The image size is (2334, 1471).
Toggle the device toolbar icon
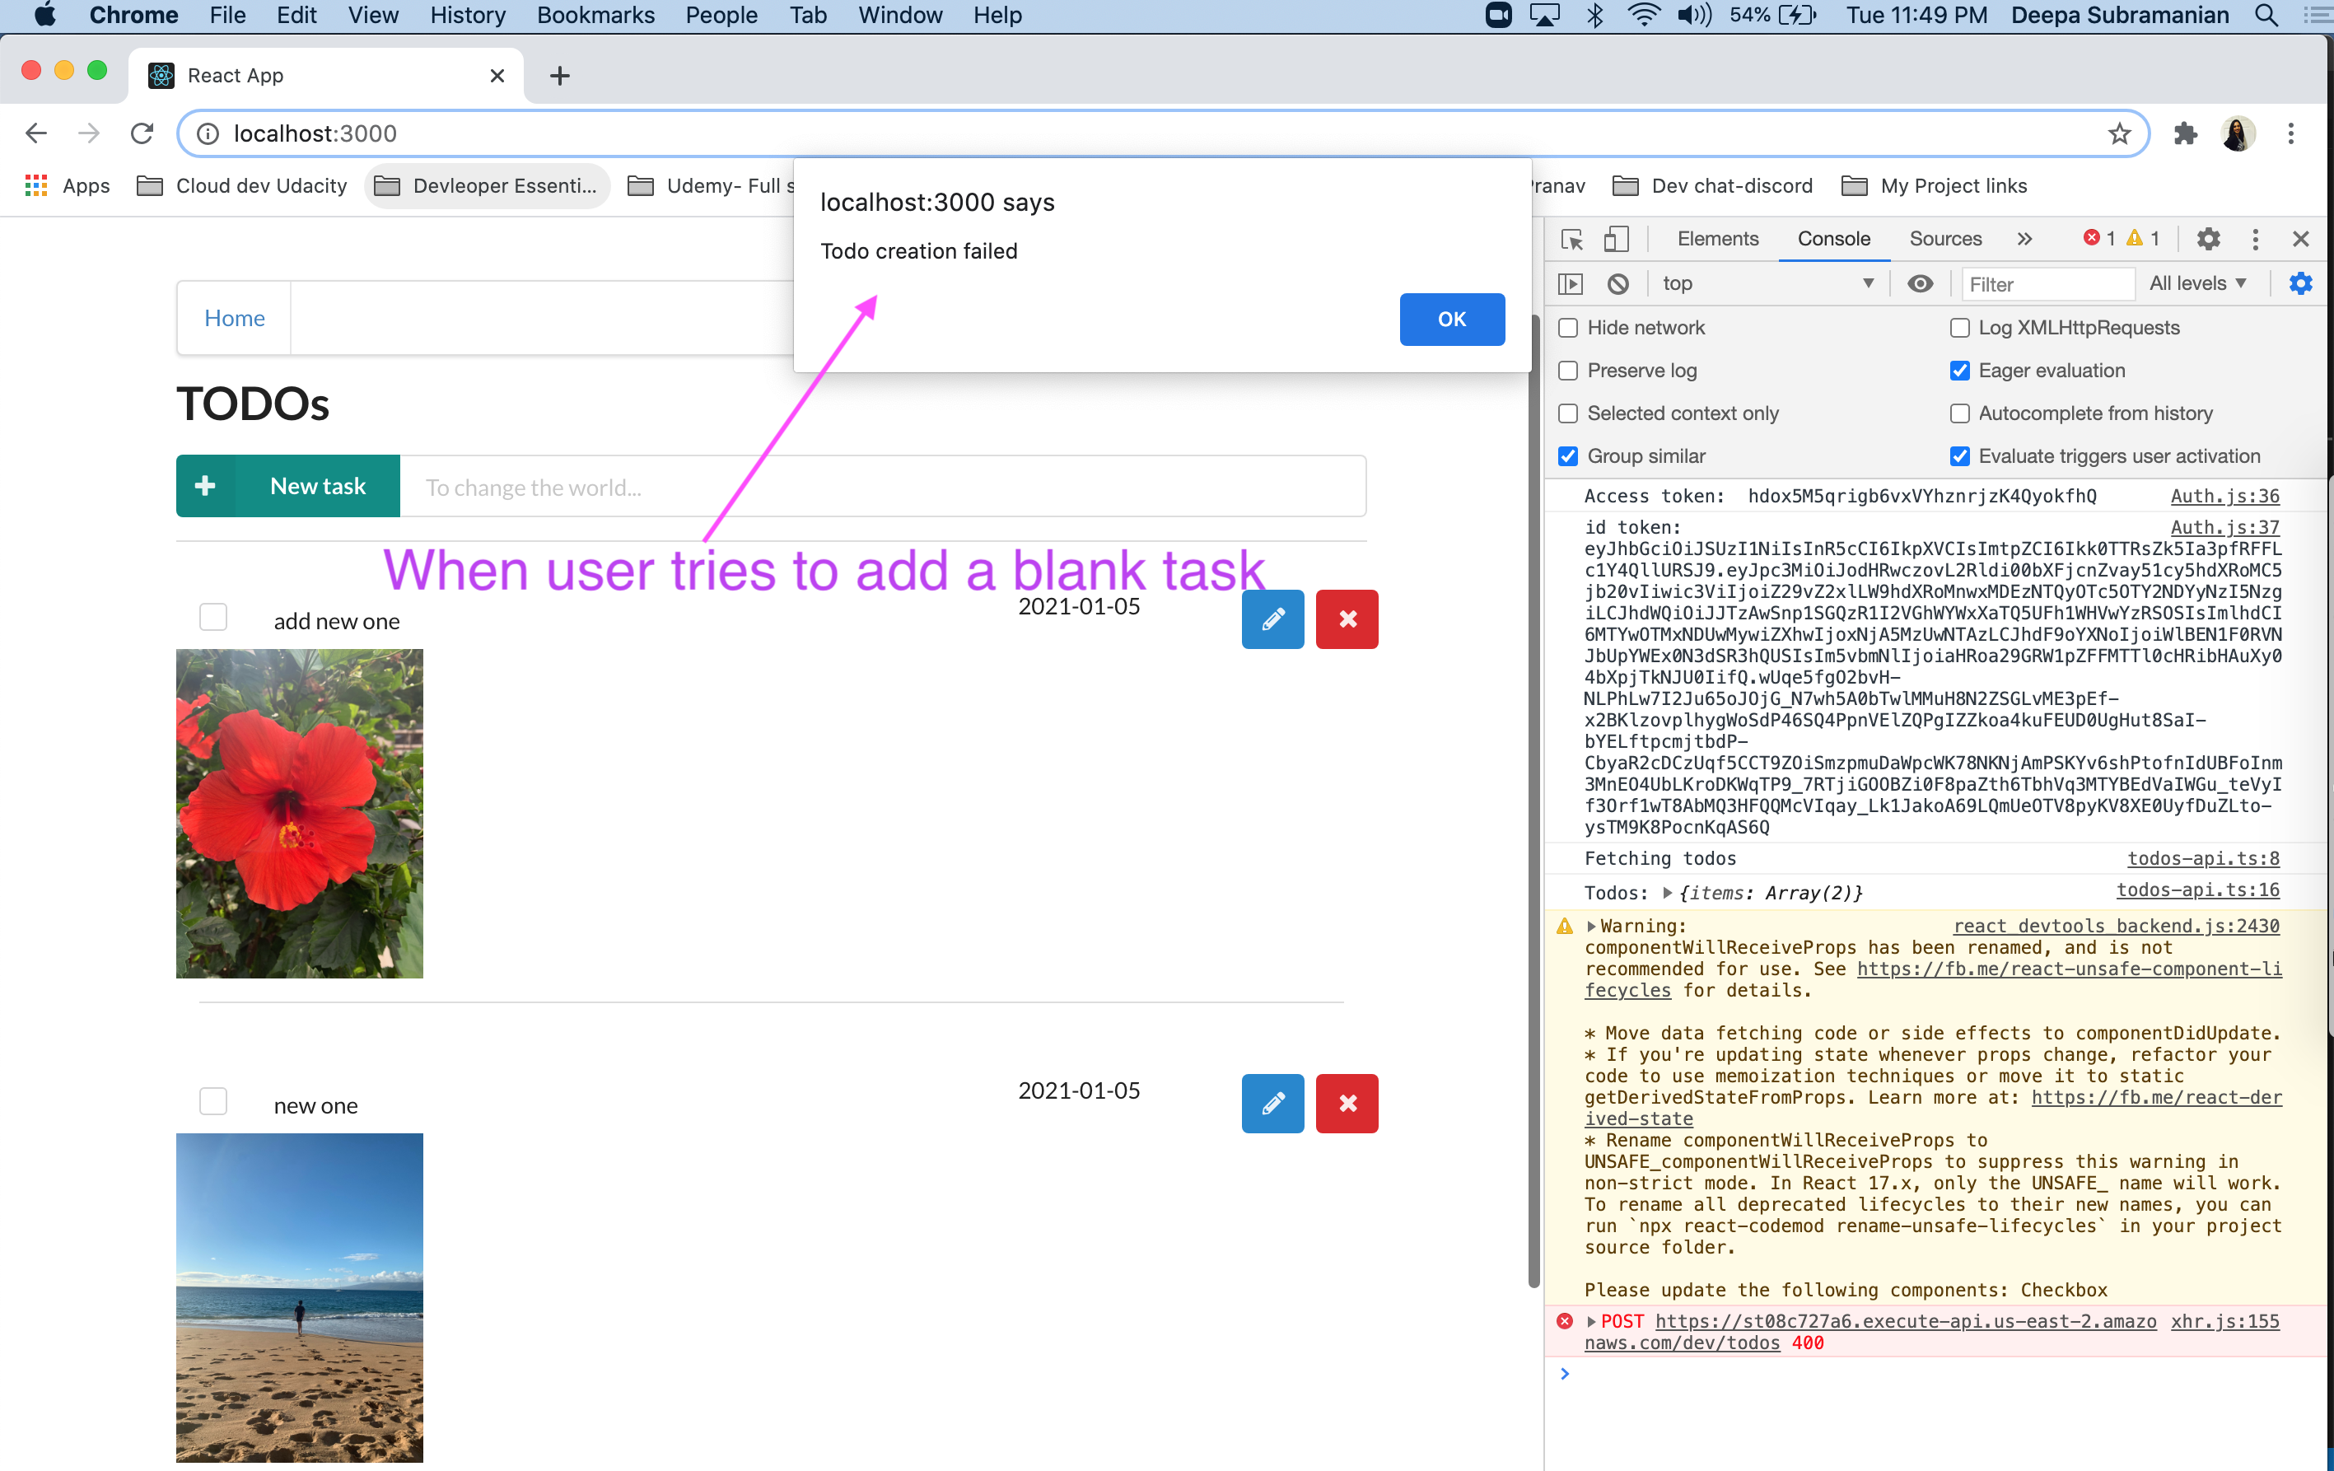[x=1616, y=238]
